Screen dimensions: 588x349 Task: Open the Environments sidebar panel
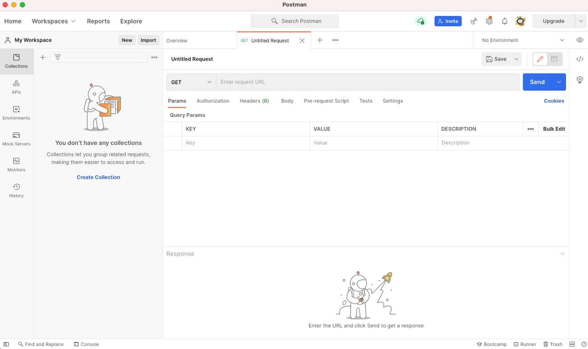[17, 113]
